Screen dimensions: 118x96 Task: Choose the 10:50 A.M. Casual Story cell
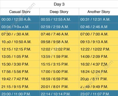(20, 42)
